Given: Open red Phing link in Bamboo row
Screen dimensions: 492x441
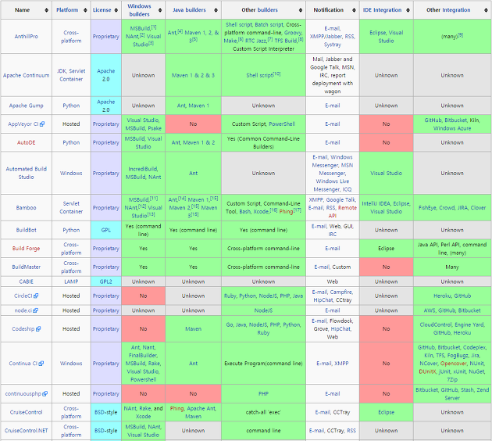Looking at the screenshot, I should pyautogui.click(x=286, y=212).
